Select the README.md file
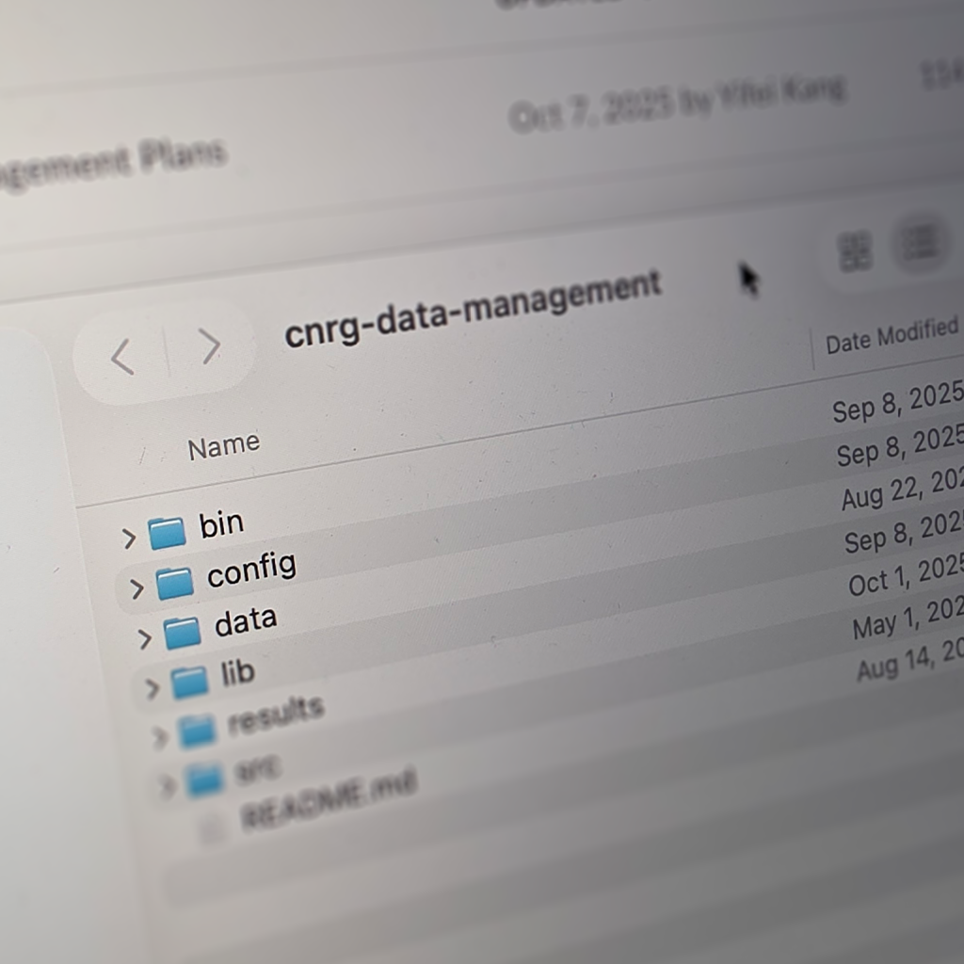 coord(328,800)
